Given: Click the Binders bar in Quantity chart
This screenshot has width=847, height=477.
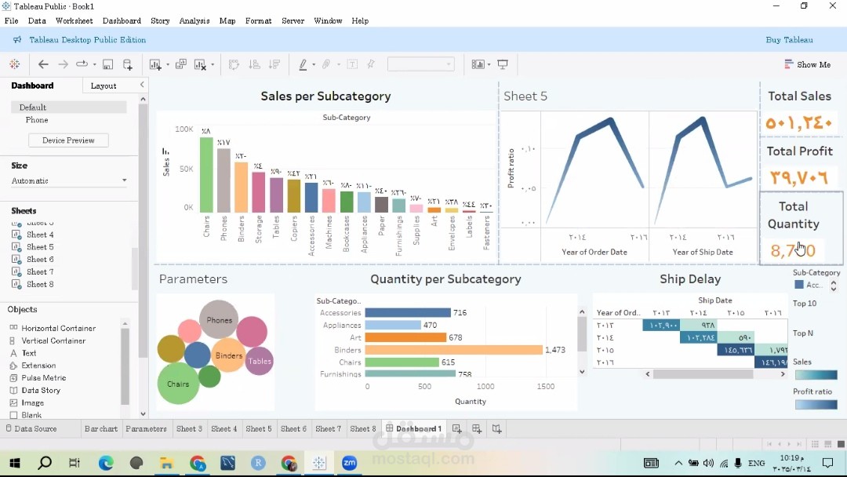Looking at the screenshot, I should click(x=453, y=350).
